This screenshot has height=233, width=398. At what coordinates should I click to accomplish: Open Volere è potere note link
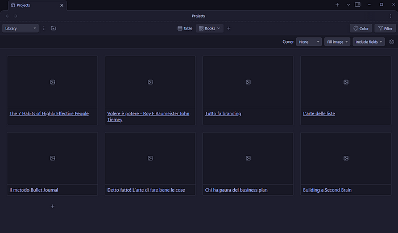tap(148, 116)
